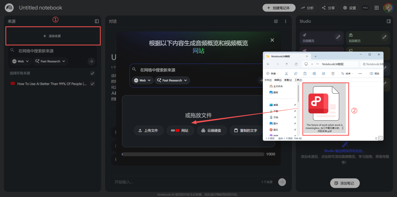Viewport: 397px width, 197px height.
Task: Switch Explorer to details list view
Action: pos(376,138)
